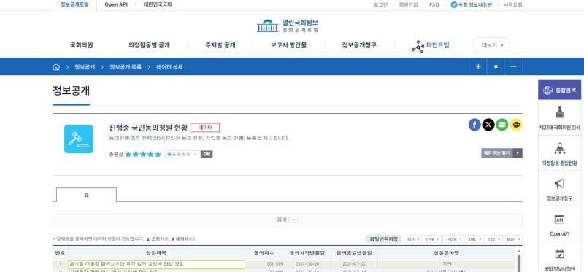584x272 pixels.
Task: Sort by 청원제목 column header
Action: (156, 253)
